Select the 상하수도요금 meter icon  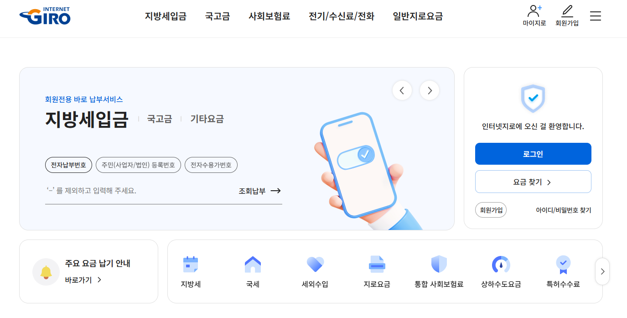(x=501, y=271)
